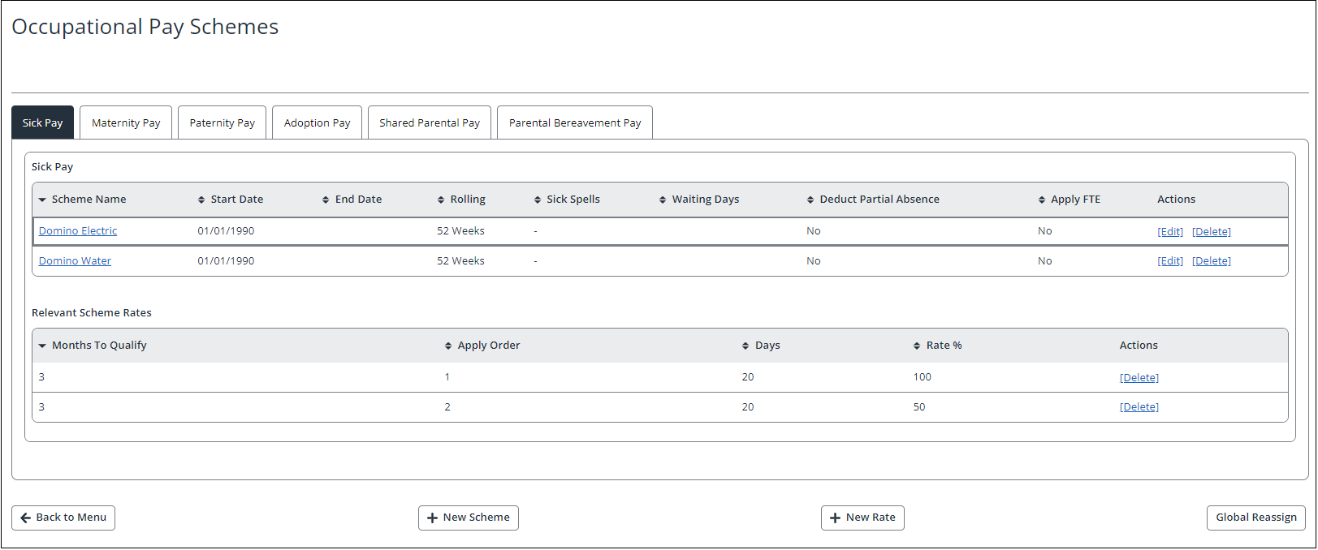Viewport: 1318px width, 550px height.
Task: Edit the Domino Electric scheme
Action: pos(1170,232)
